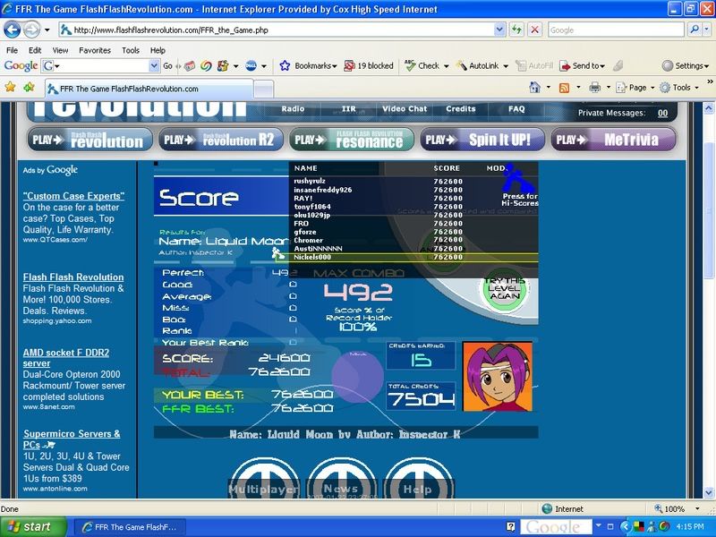Click the Custom Case Experts ad link
This screenshot has width=716, height=537.
click(73, 195)
